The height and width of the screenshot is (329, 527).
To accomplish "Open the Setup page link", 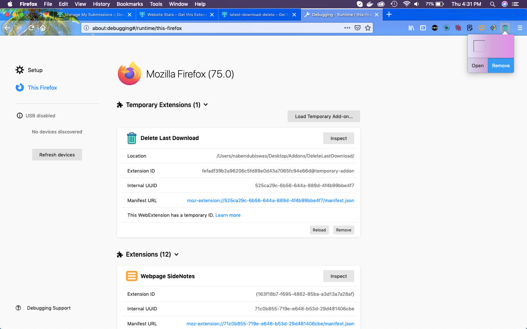I will (x=35, y=70).
